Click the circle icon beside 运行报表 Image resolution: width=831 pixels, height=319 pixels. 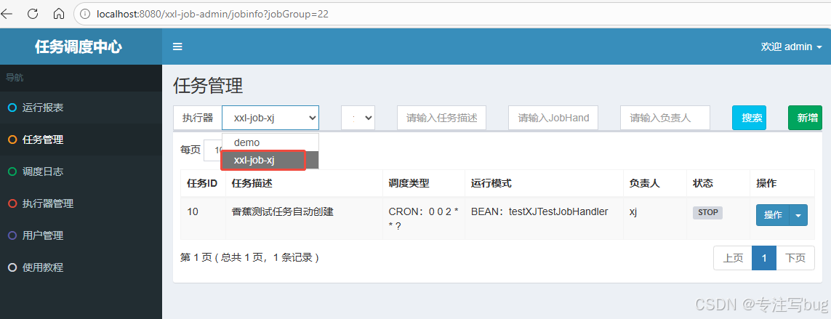pyautogui.click(x=12, y=108)
